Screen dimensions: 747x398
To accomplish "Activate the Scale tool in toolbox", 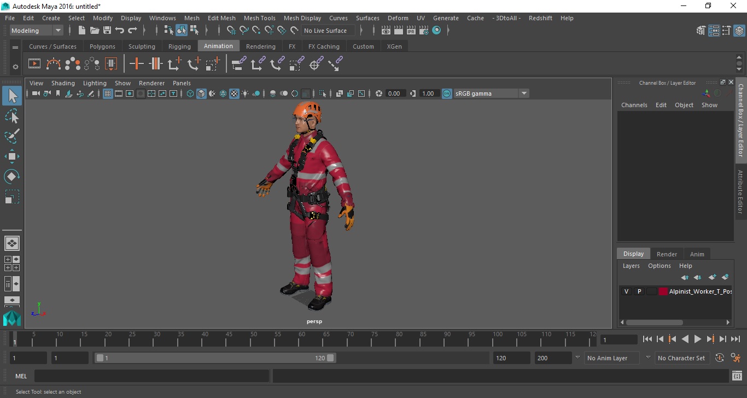I will (x=12, y=197).
